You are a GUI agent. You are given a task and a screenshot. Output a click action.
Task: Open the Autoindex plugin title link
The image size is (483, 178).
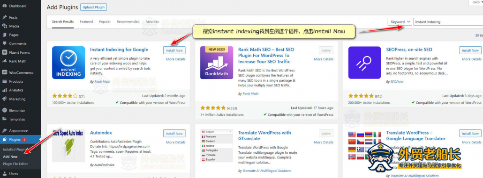point(101,133)
